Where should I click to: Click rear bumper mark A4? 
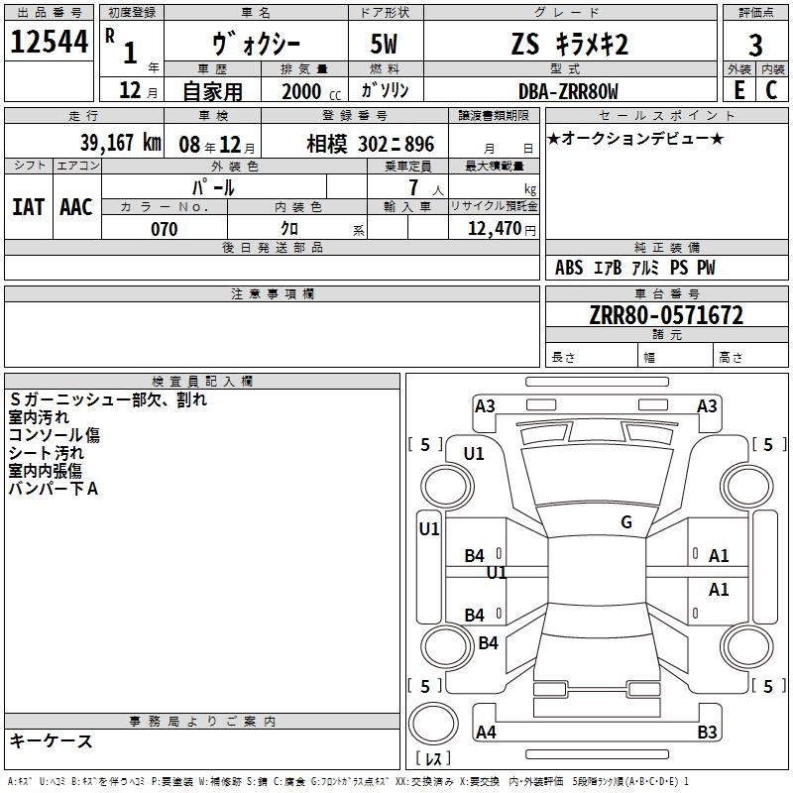pos(486,732)
